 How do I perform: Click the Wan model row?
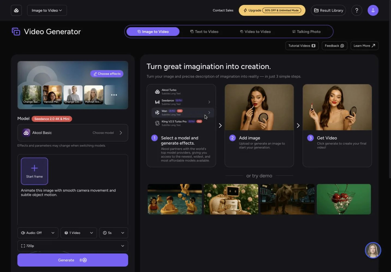[x=183, y=113]
